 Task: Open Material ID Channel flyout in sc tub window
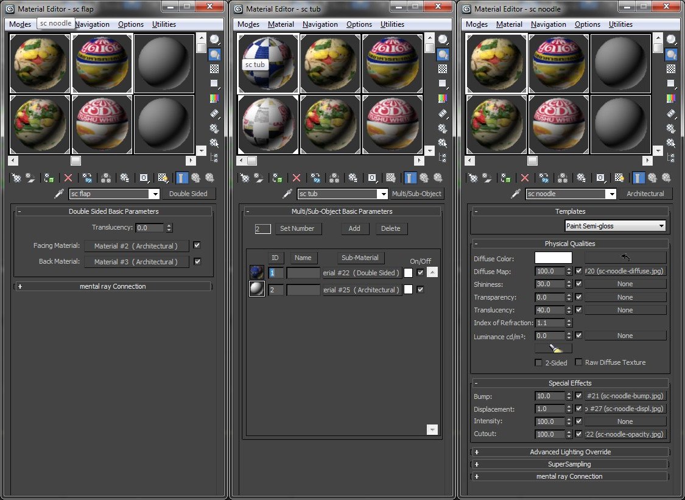click(x=372, y=178)
